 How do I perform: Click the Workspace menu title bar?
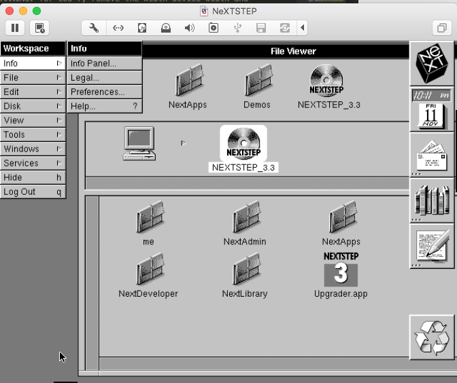point(33,48)
